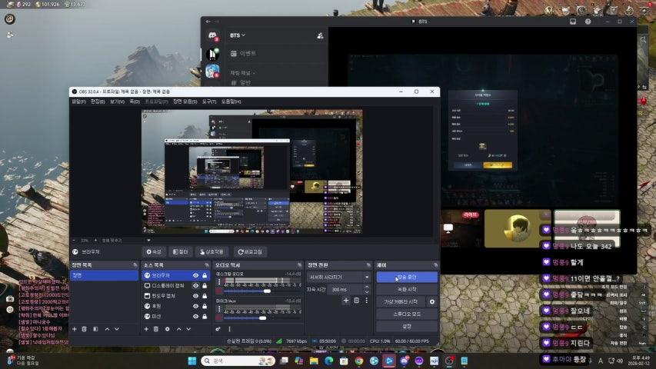
Task: Open Discord help icon in title bar
Action: coord(588,22)
